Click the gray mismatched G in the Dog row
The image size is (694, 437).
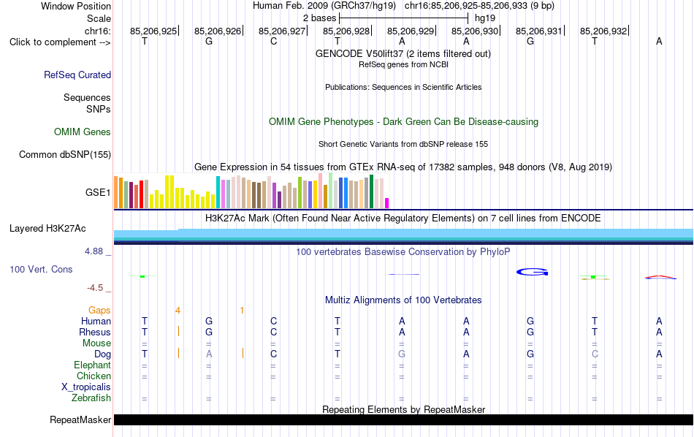[402, 354]
